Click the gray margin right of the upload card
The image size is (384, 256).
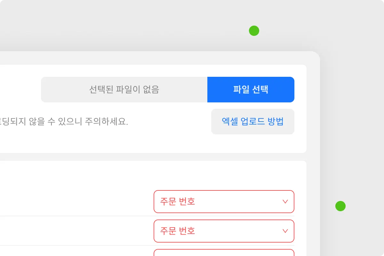tap(313, 109)
